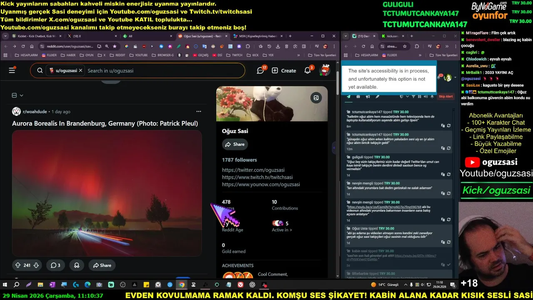Open Reddit chat icon with 17 badge
The height and width of the screenshot is (300, 533).
point(261,70)
